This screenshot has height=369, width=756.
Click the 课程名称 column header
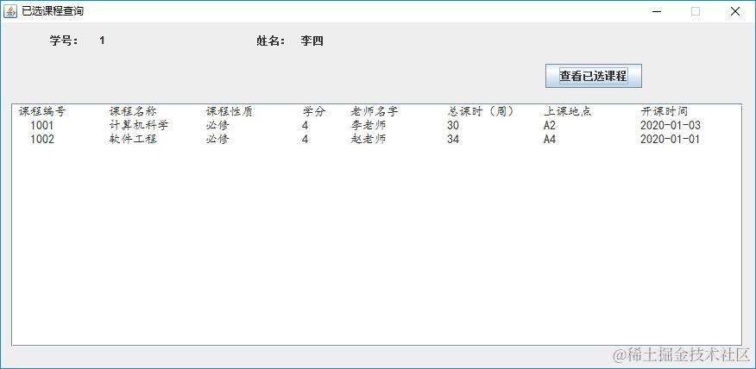click(x=133, y=112)
